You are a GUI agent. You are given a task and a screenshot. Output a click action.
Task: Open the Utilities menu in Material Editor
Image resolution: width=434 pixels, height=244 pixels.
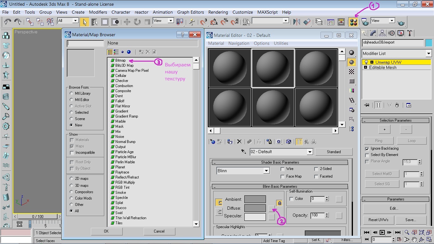coord(281,43)
